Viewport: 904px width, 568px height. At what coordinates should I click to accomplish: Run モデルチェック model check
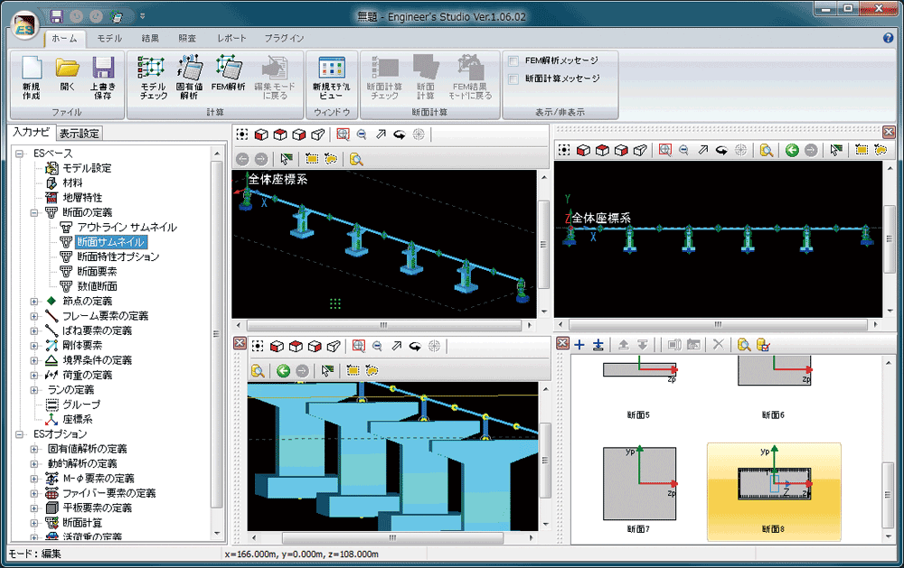153,78
